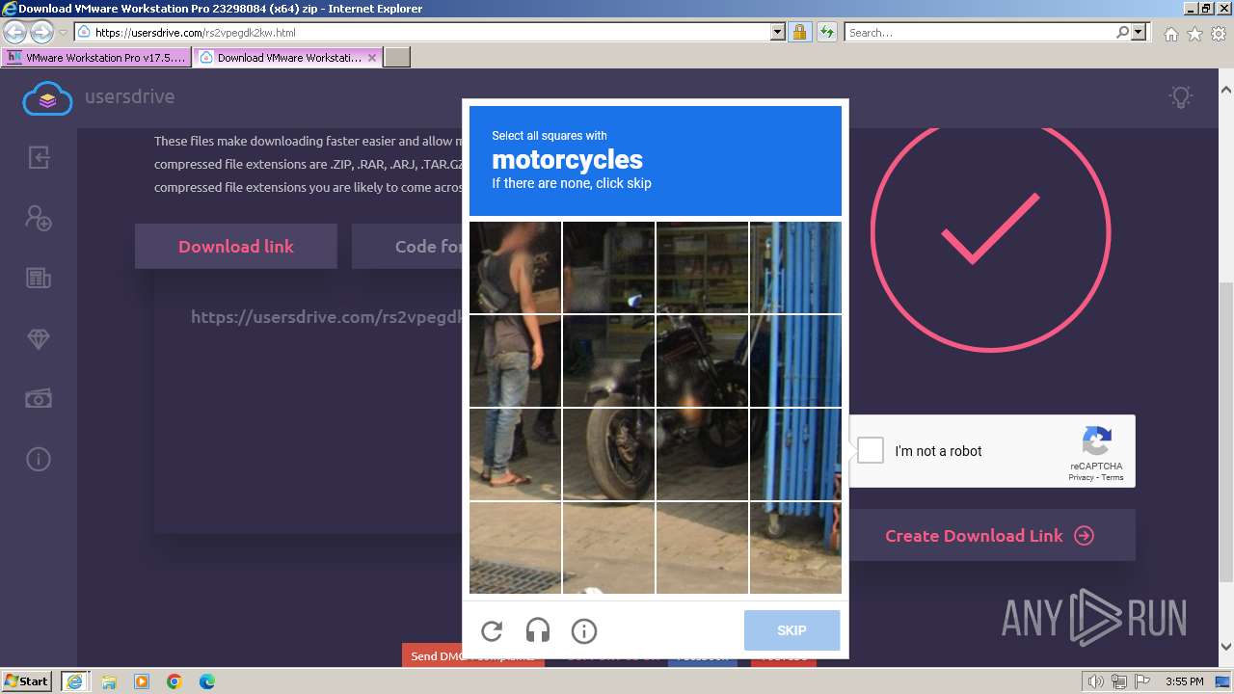The image size is (1234, 694).
Task: Click the security lock icon in address bar
Action: tap(799, 32)
